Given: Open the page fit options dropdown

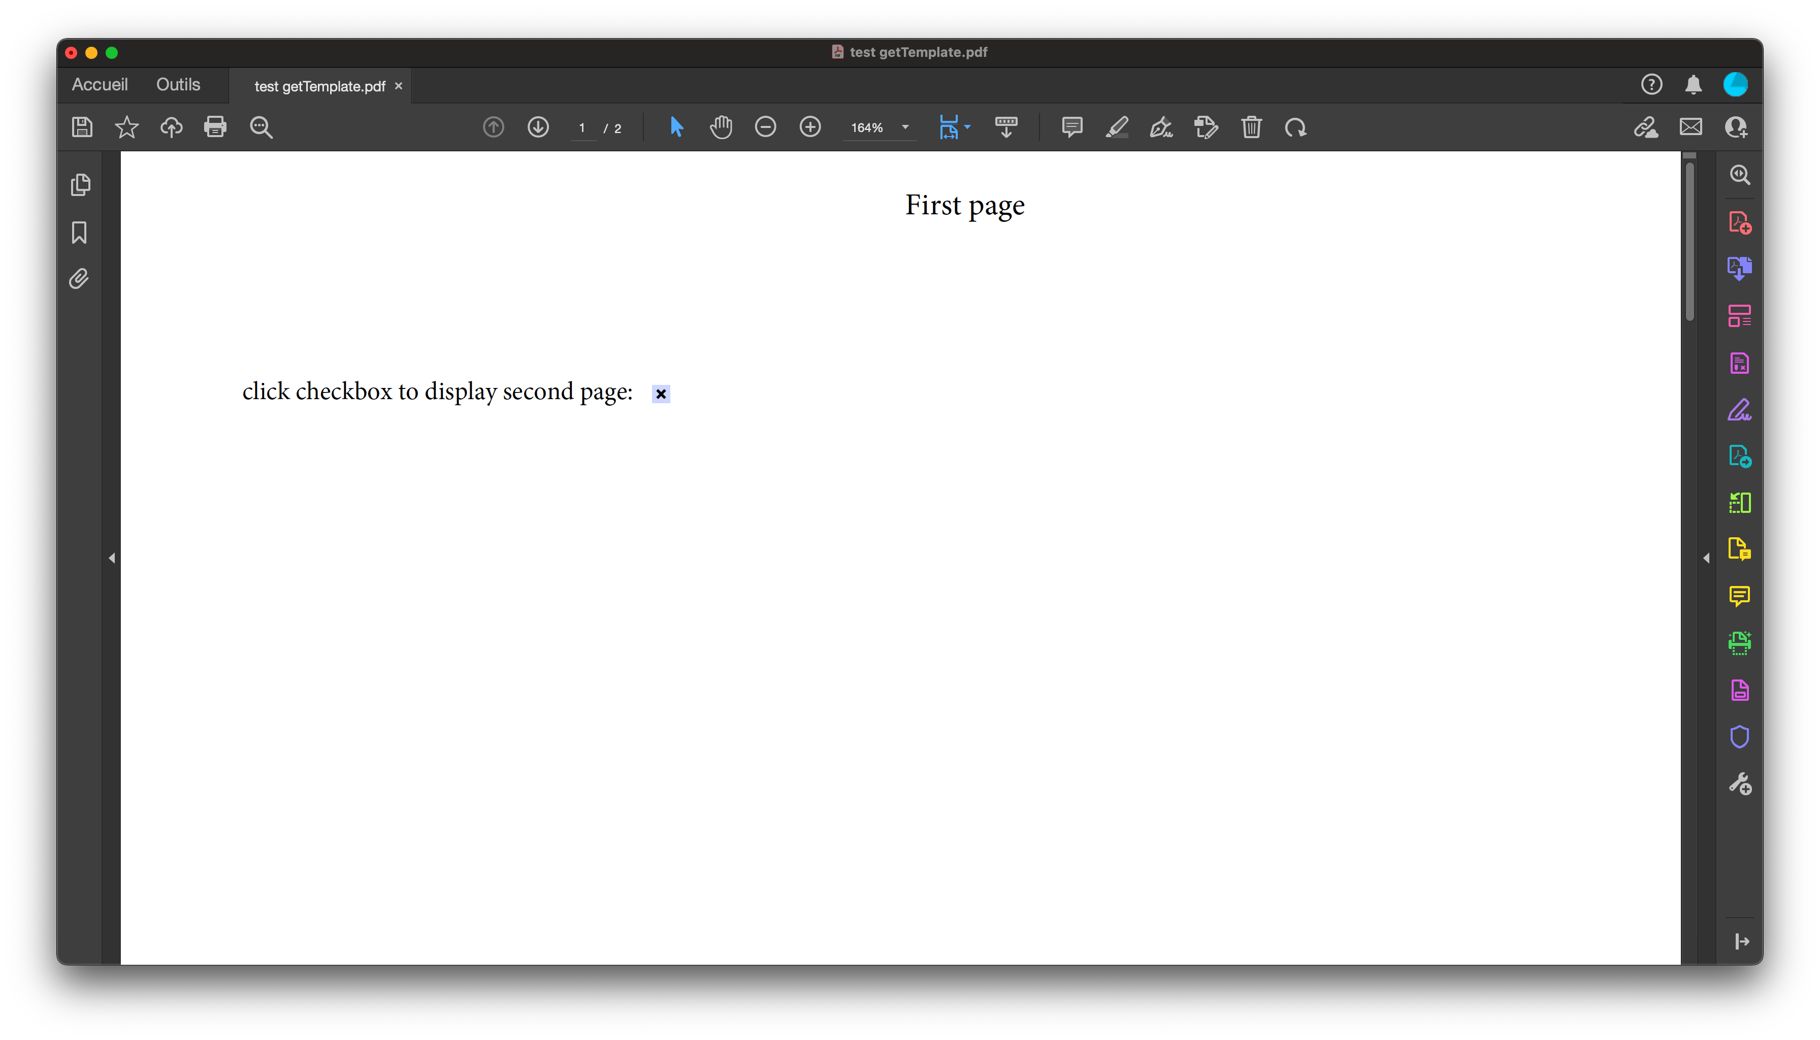Looking at the screenshot, I should pyautogui.click(x=968, y=127).
